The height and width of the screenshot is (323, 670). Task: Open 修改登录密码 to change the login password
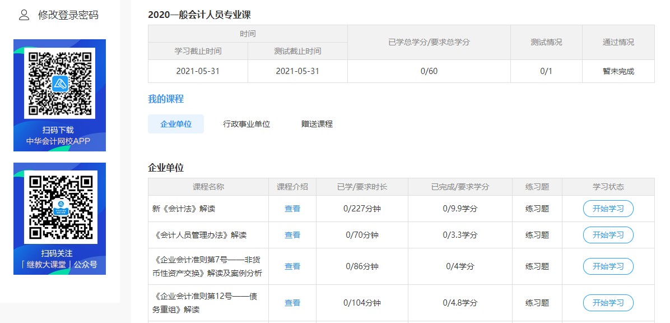pos(68,15)
